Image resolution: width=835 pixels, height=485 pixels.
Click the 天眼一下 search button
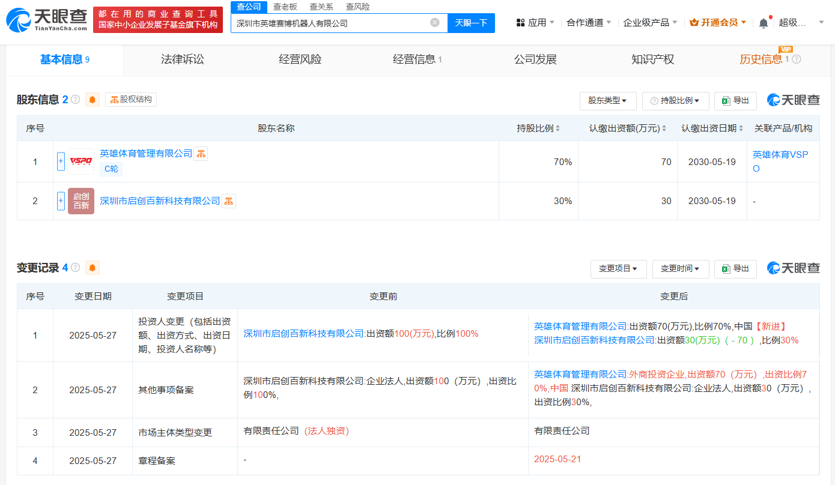click(x=471, y=23)
